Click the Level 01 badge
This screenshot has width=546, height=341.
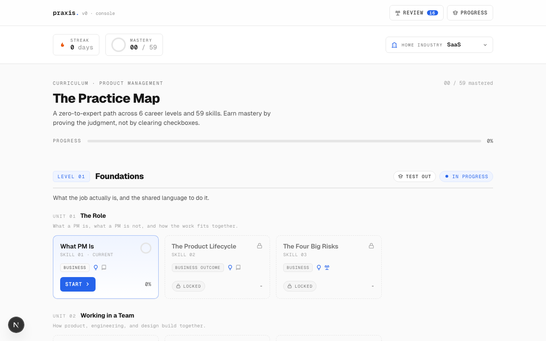pyautogui.click(x=71, y=176)
